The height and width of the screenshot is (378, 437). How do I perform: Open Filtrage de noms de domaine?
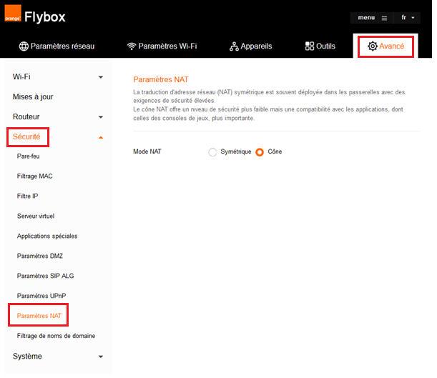coord(56,336)
